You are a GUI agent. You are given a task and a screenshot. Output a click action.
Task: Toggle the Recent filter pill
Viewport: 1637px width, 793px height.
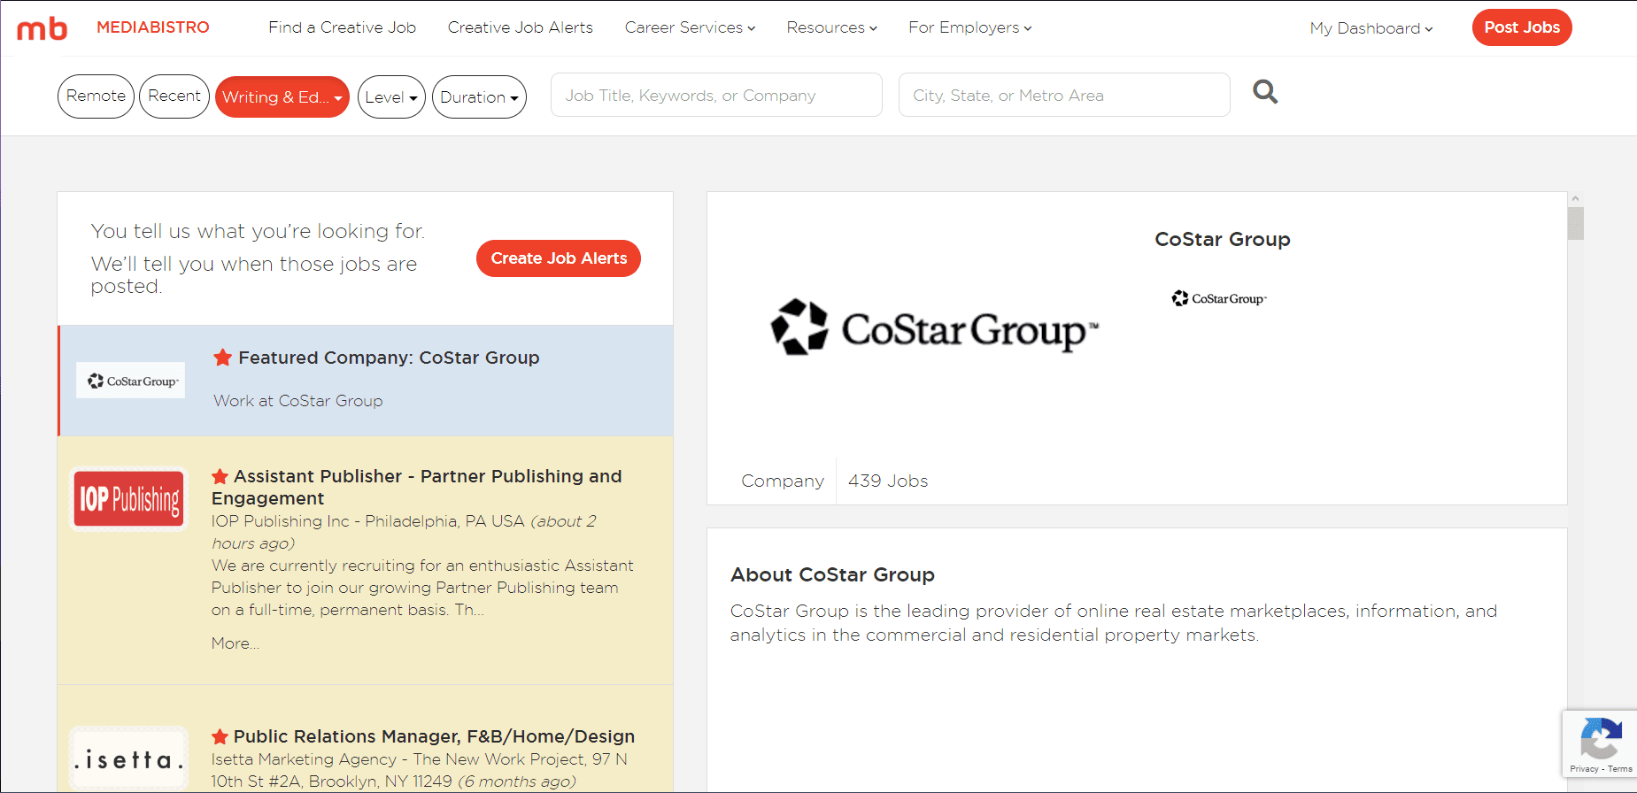(174, 96)
